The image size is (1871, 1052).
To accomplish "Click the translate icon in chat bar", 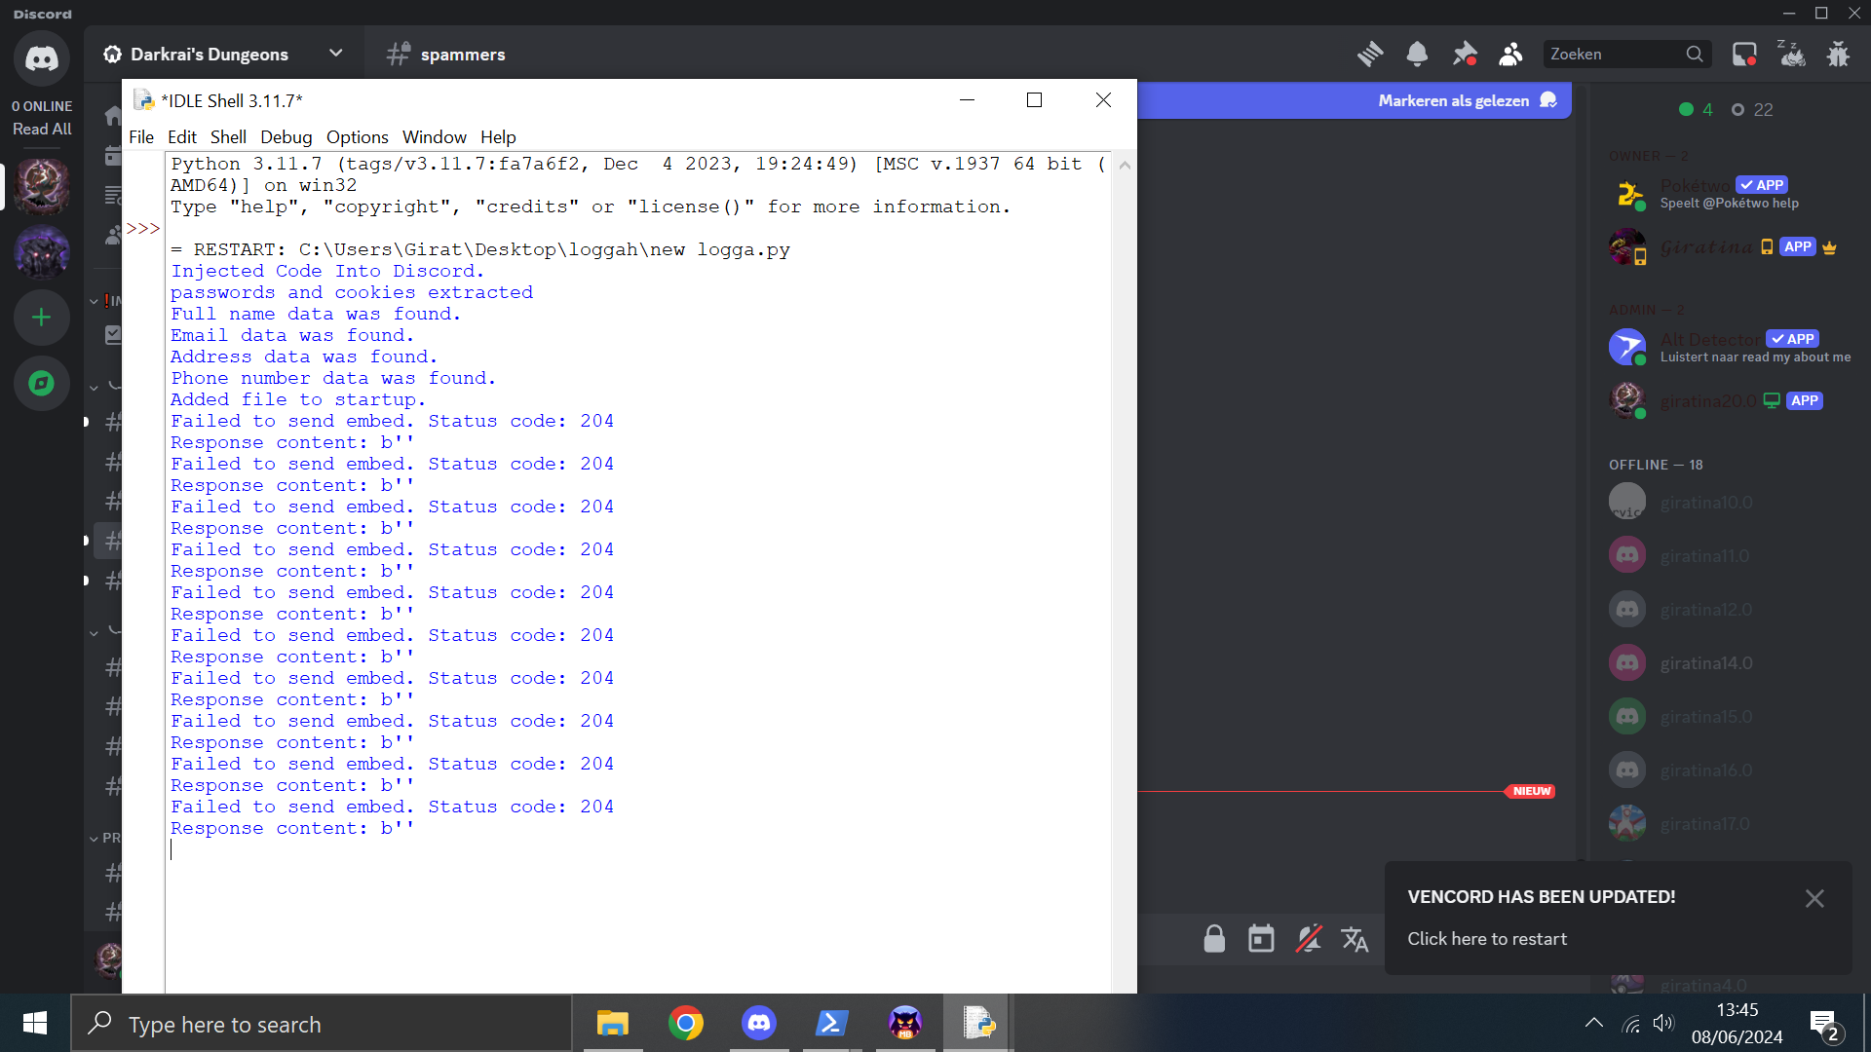I will [x=1355, y=939].
